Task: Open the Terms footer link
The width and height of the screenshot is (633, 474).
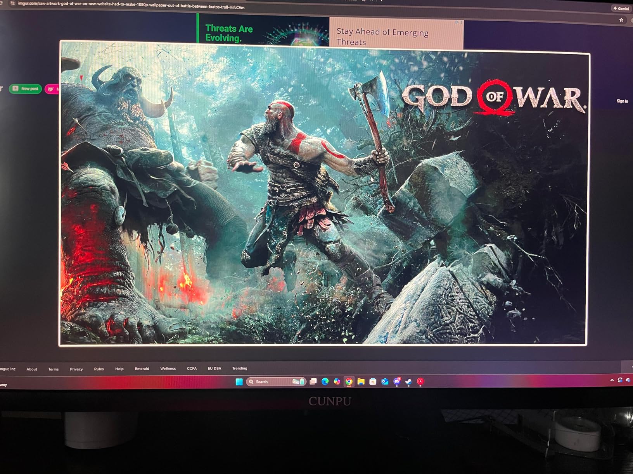Action: (54, 369)
